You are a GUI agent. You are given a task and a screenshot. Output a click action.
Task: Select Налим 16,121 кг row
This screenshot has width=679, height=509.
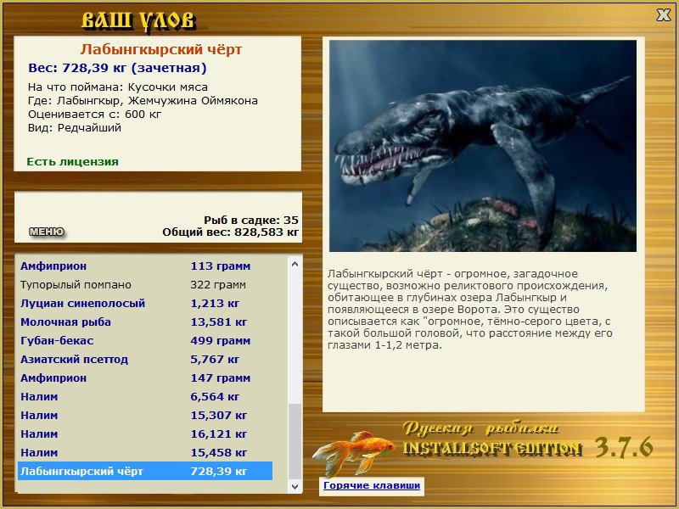pos(145,433)
